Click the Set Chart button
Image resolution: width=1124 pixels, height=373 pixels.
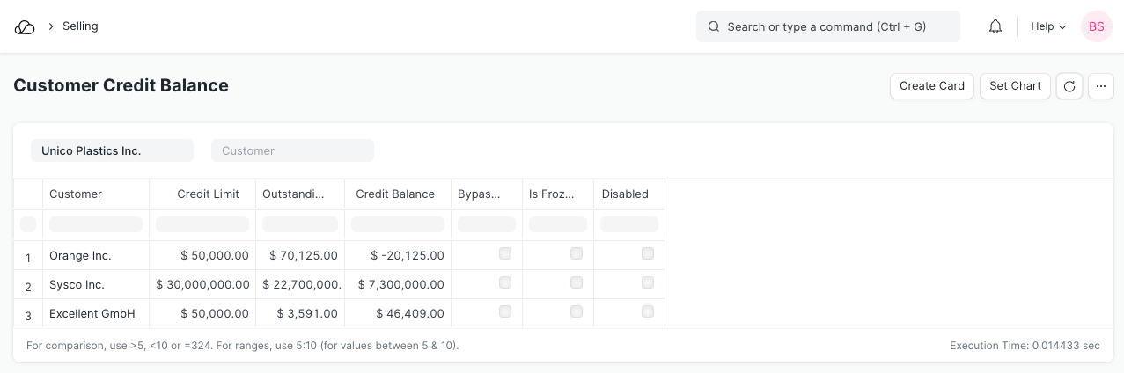tap(1014, 86)
